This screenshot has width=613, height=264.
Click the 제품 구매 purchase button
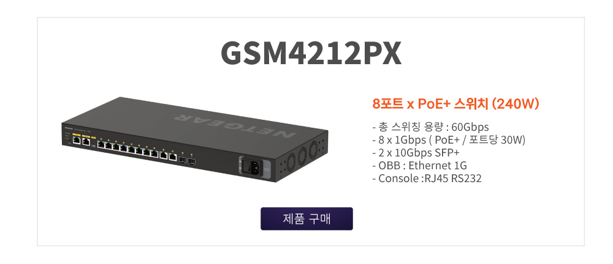pos(306,219)
